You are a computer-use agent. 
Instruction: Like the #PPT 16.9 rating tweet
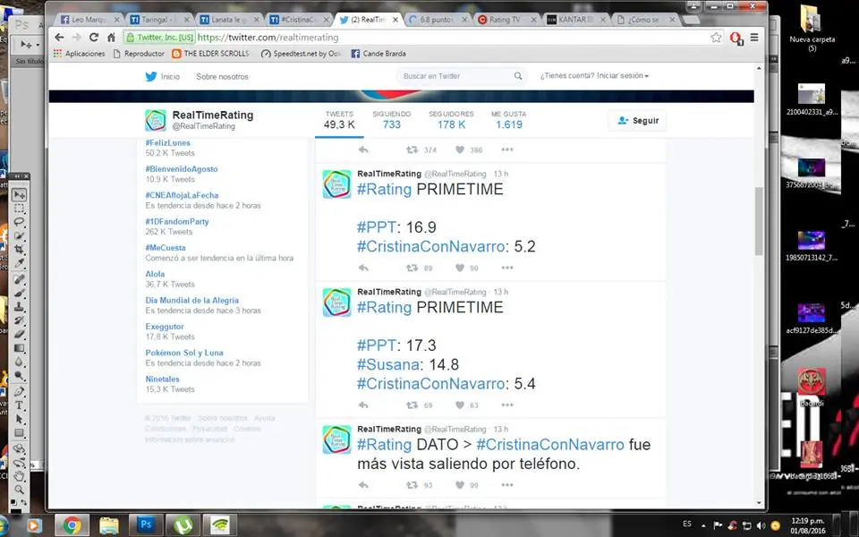460,268
